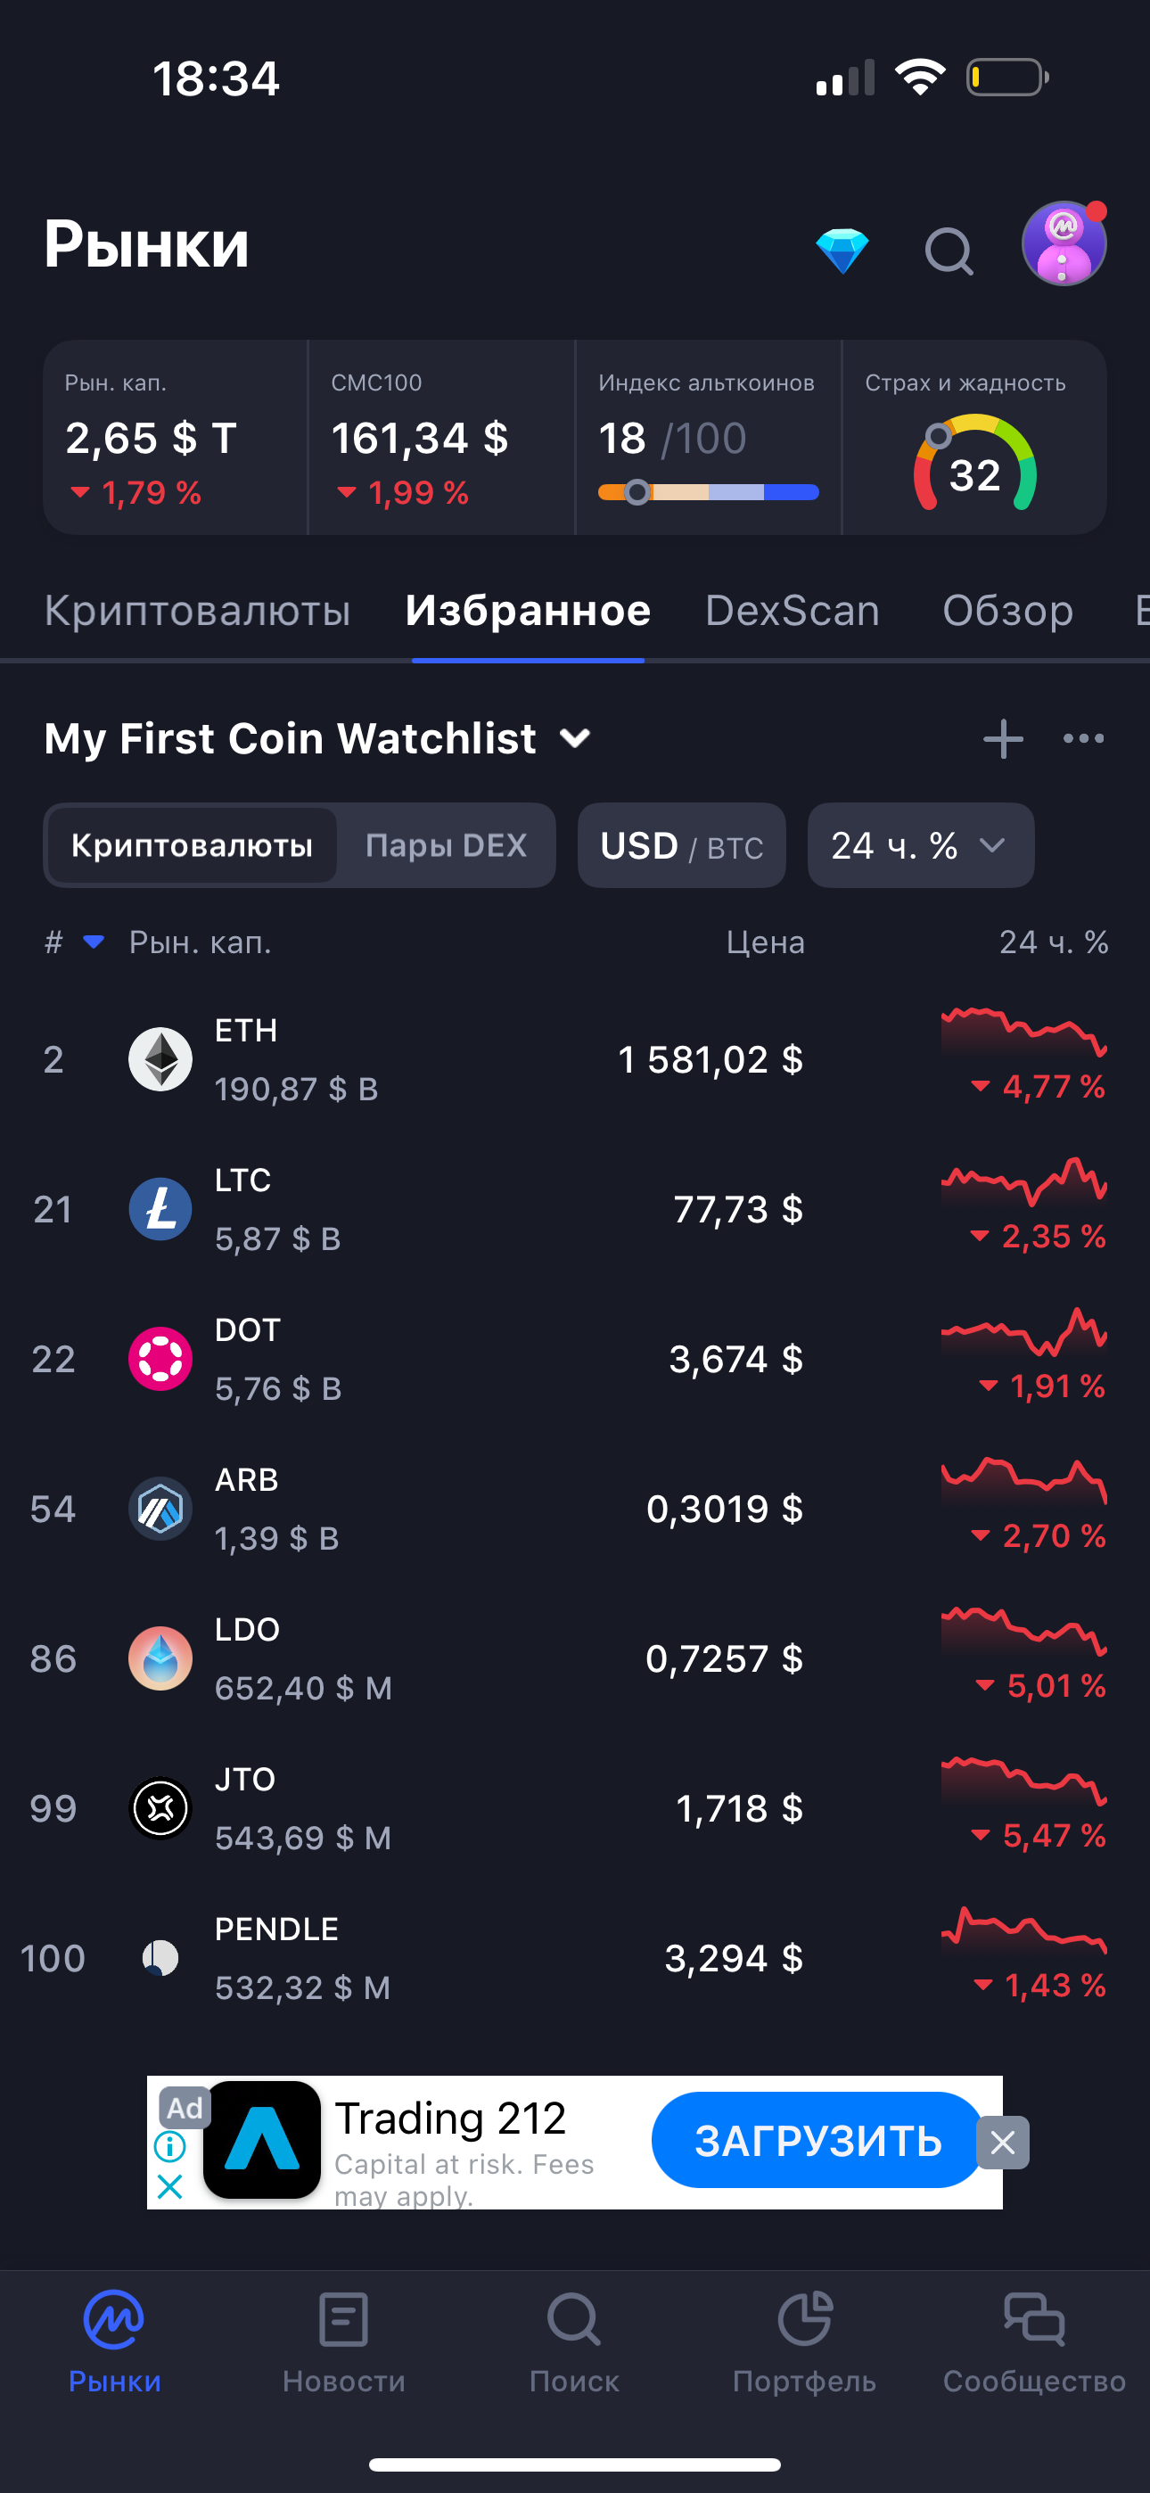Image resolution: width=1150 pixels, height=2493 pixels.
Task: Go to Портфель portfolio icon
Action: click(804, 2322)
